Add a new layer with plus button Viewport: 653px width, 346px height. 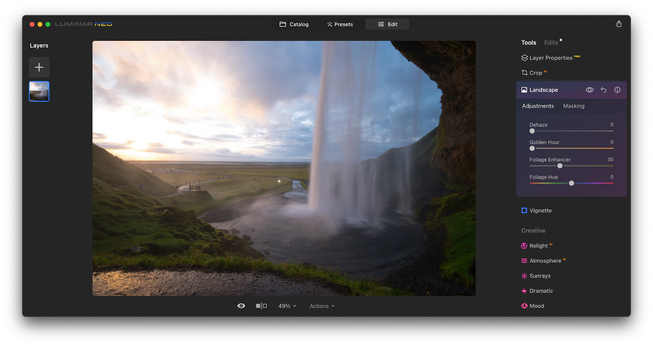[39, 67]
